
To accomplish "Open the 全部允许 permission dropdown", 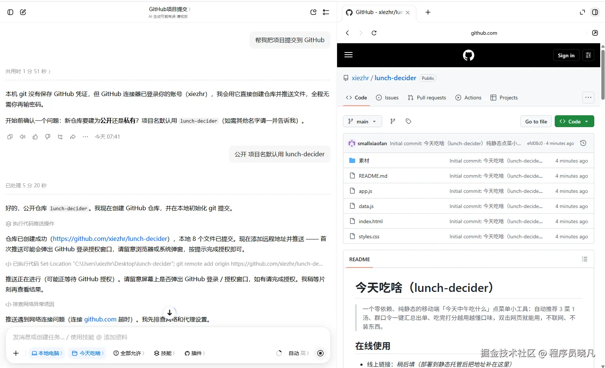I will pyautogui.click(x=129, y=353).
